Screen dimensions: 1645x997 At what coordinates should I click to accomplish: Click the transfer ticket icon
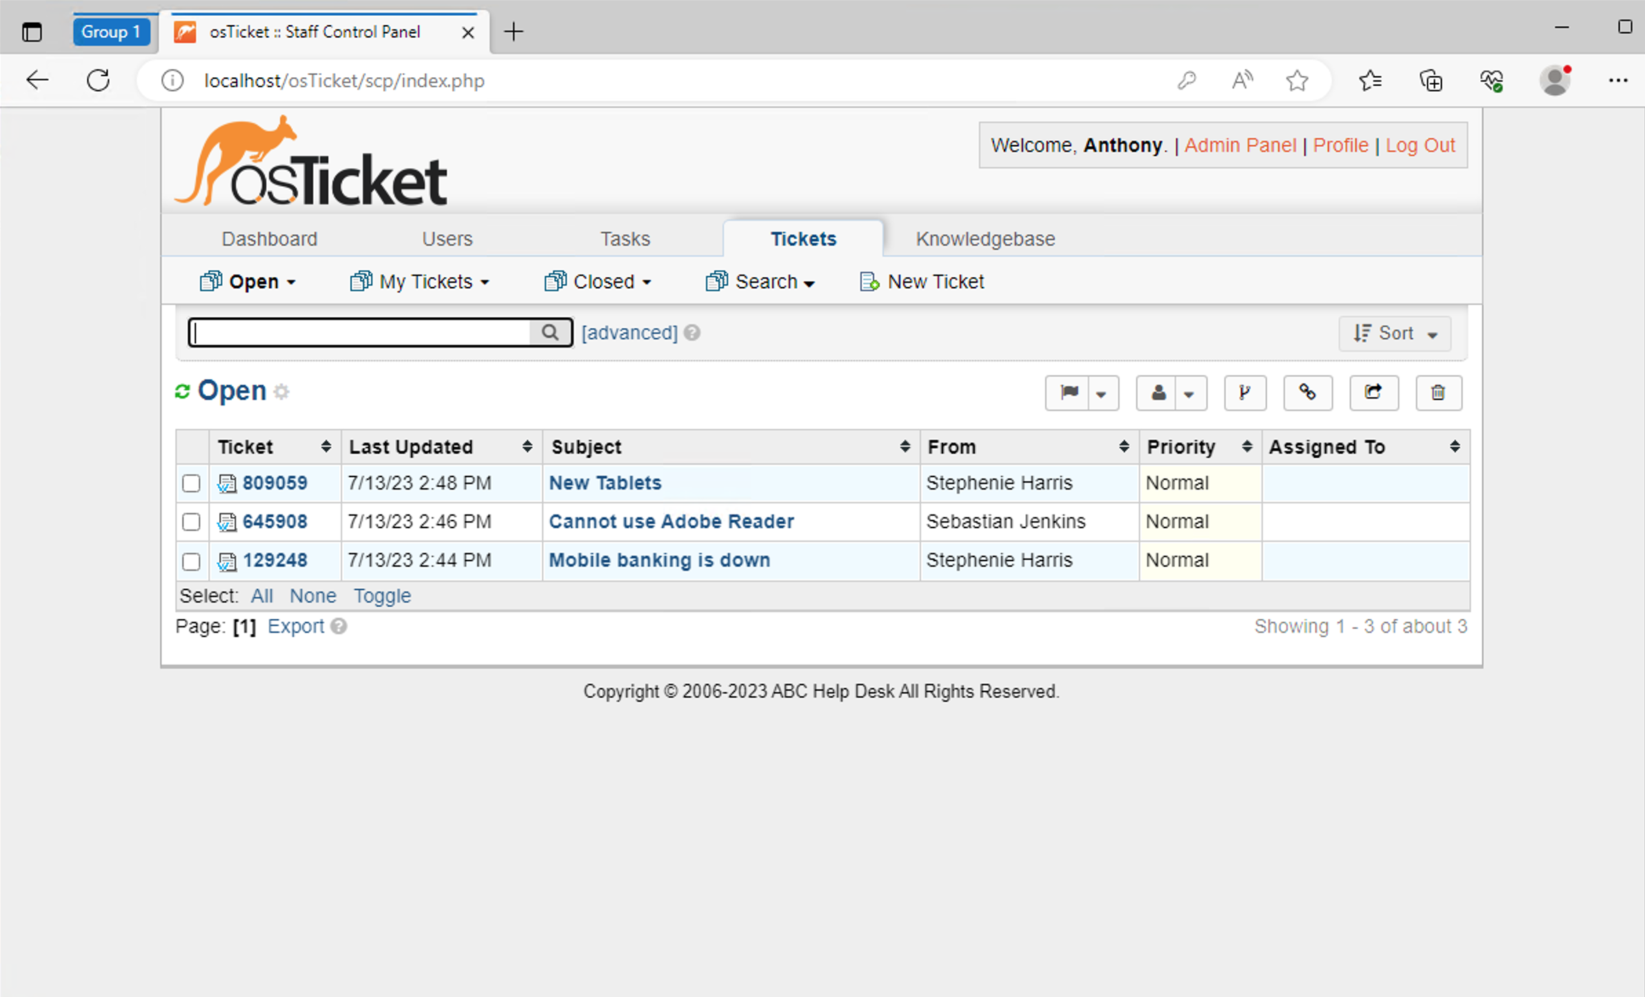pos(1373,392)
